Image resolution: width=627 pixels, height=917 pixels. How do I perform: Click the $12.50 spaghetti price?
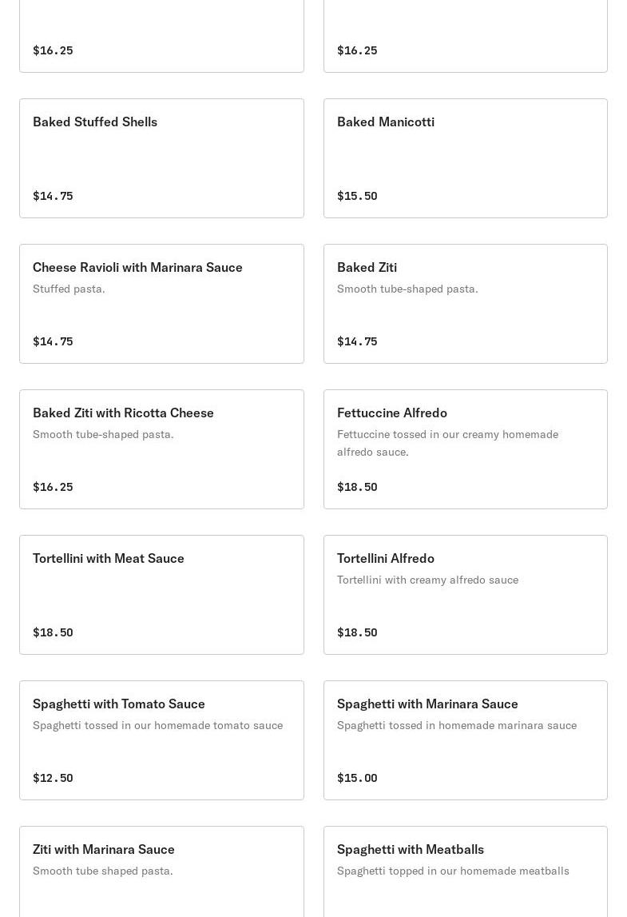(53, 778)
